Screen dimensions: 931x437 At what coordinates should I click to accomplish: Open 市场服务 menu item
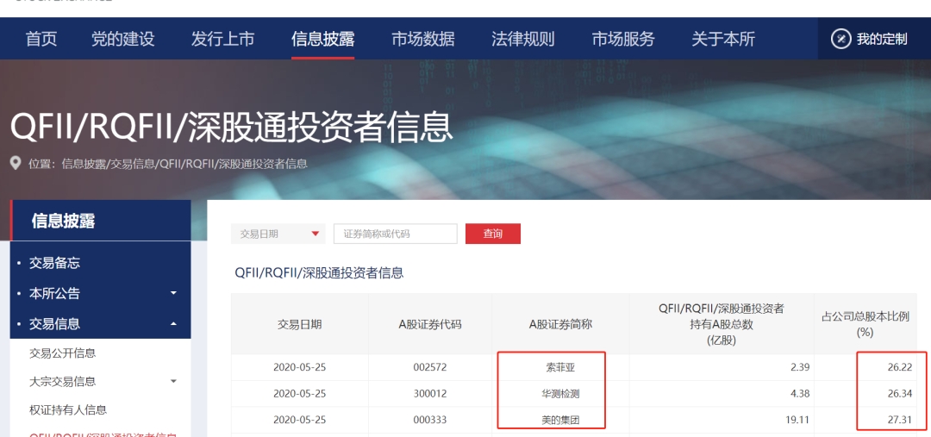pos(623,39)
